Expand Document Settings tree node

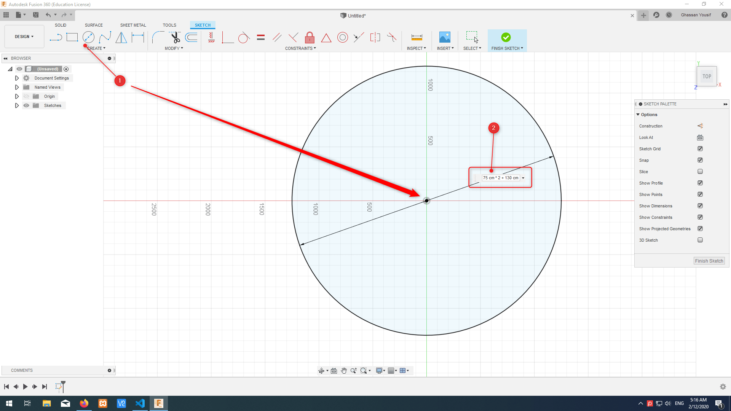coord(17,78)
